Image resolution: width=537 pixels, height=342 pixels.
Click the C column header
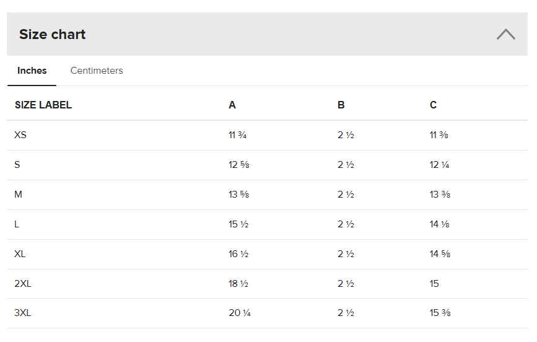coord(433,105)
